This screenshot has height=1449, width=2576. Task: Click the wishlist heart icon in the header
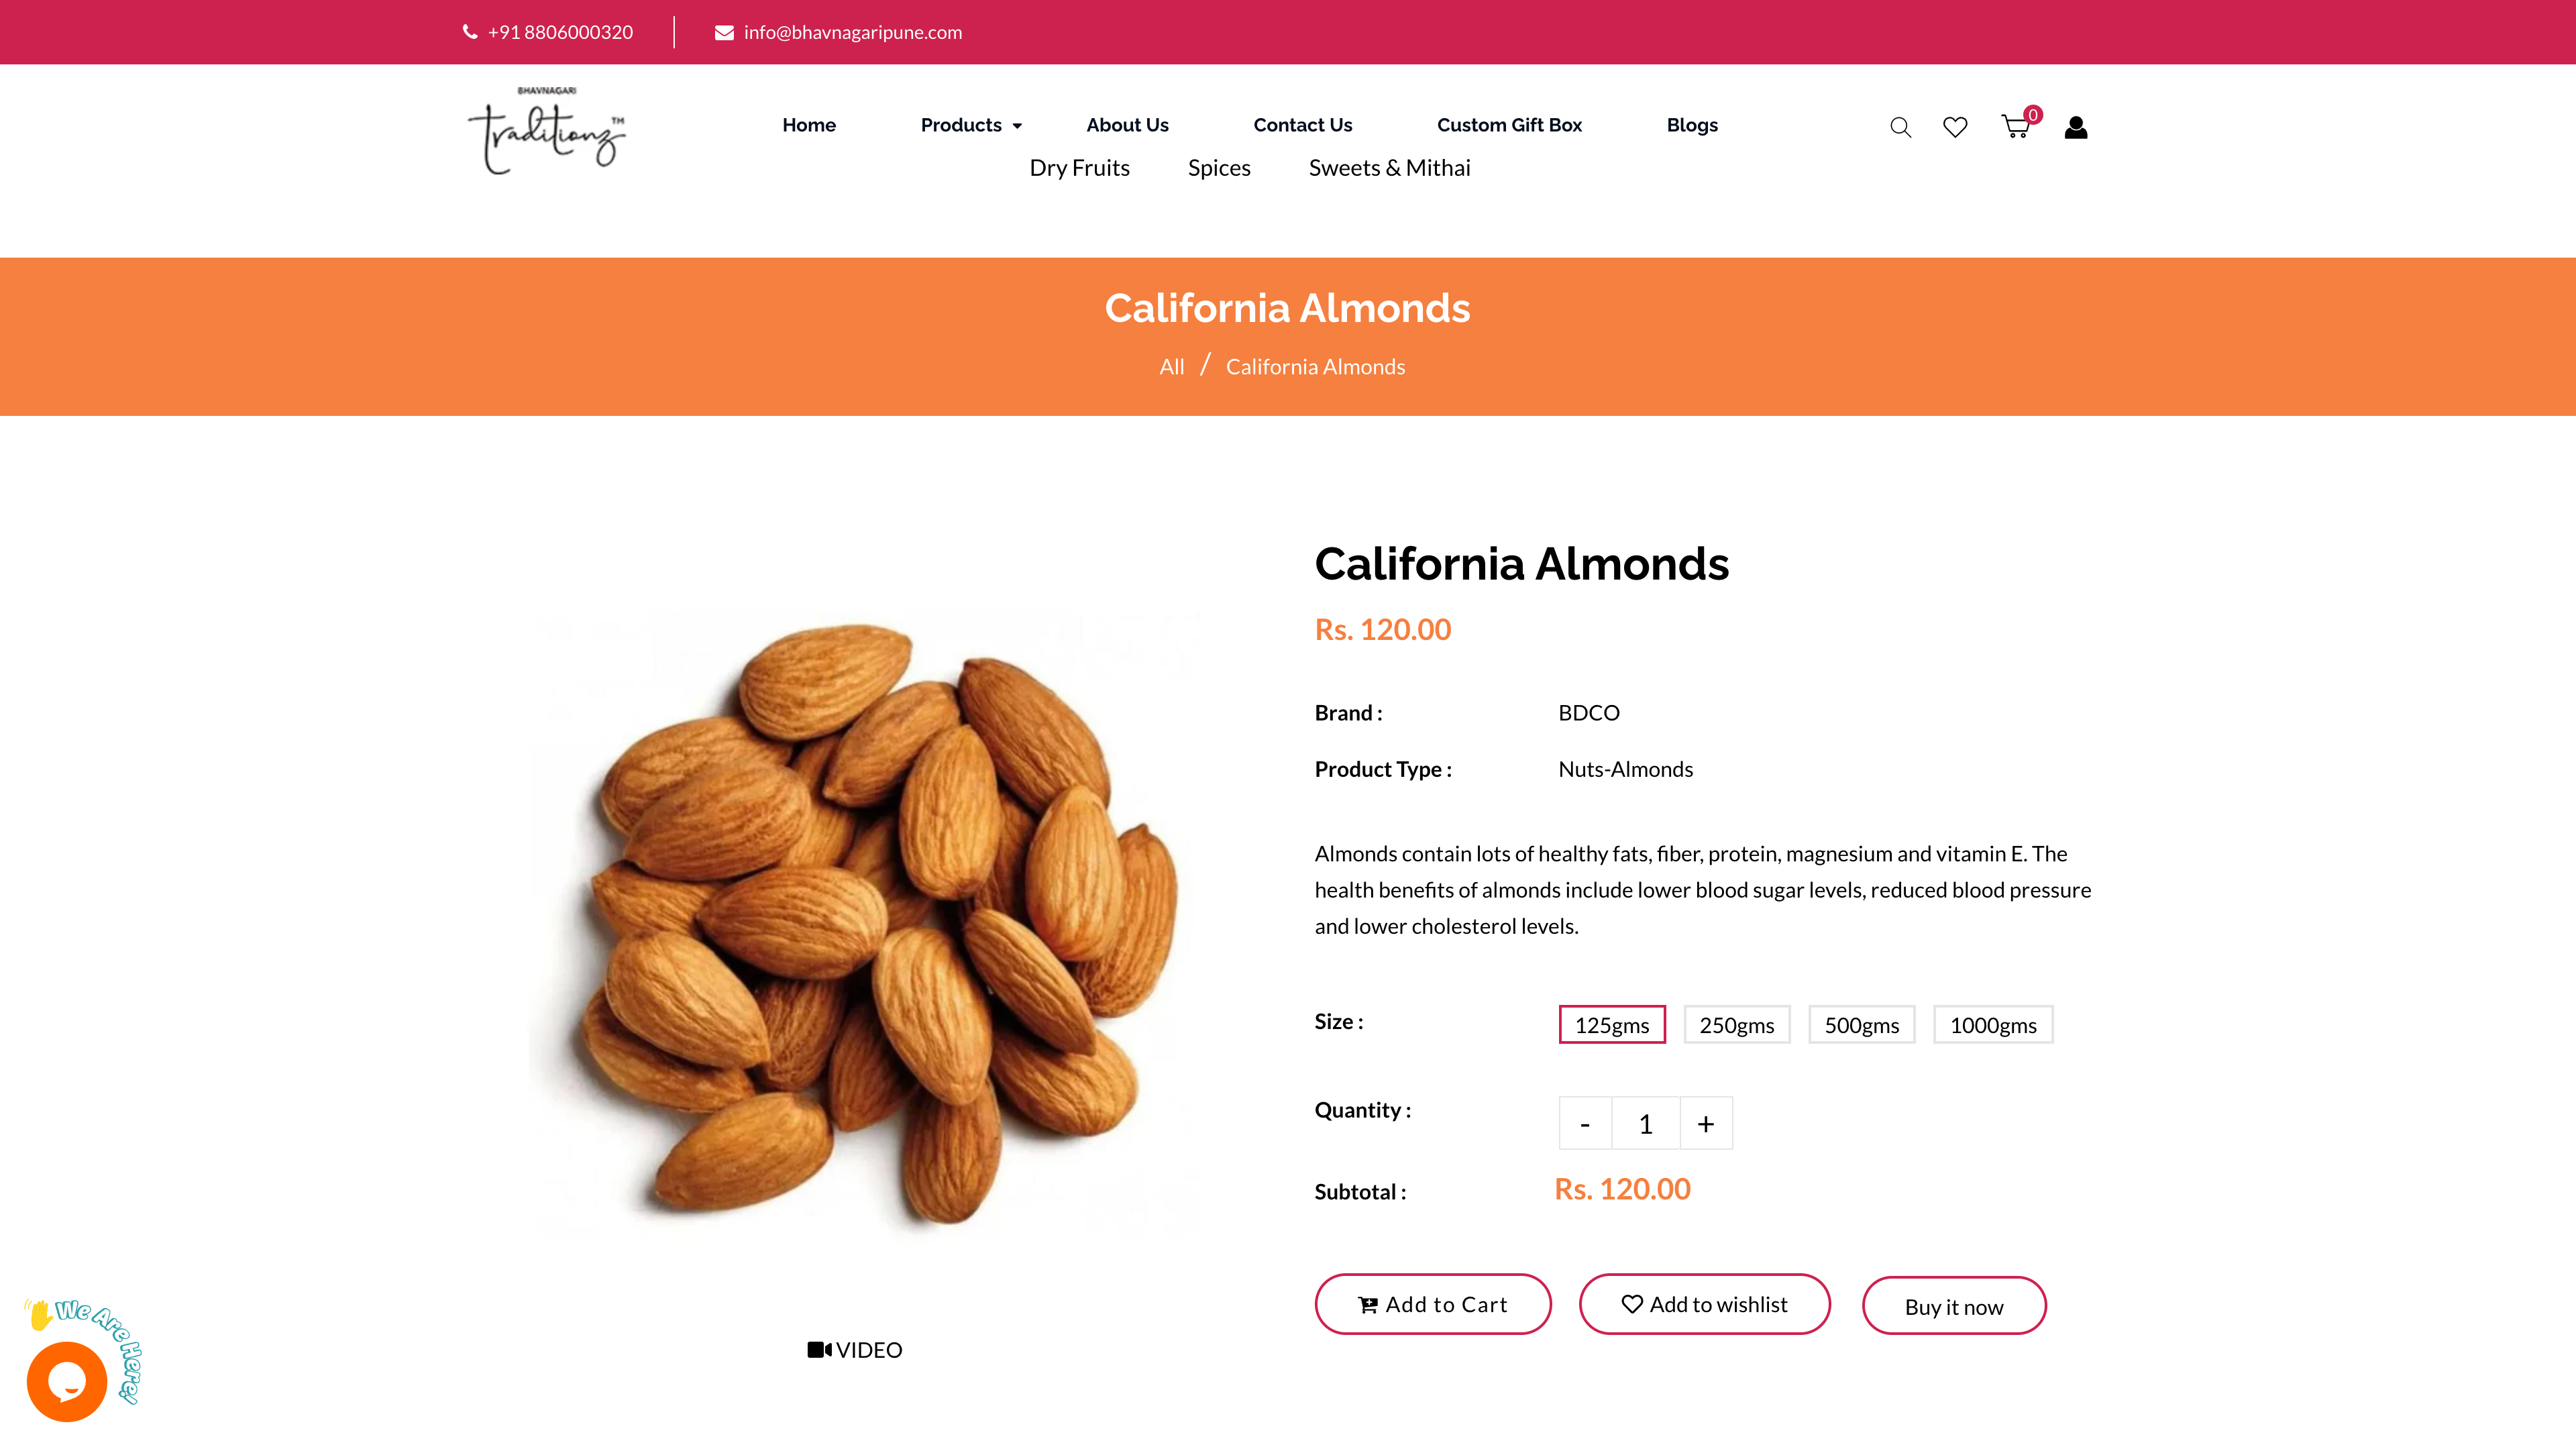click(x=1956, y=127)
